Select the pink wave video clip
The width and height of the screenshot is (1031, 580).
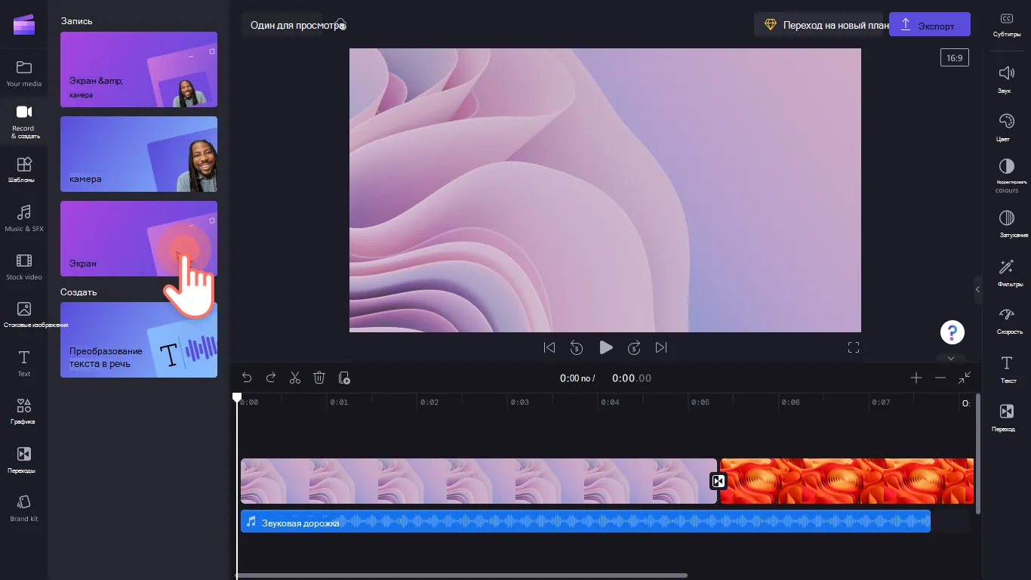[x=479, y=481]
